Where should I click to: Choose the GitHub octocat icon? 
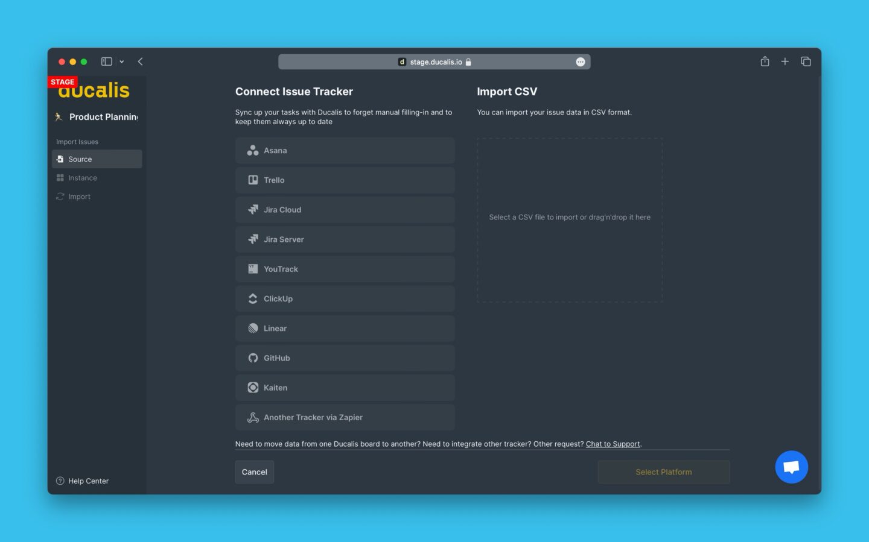(x=253, y=358)
